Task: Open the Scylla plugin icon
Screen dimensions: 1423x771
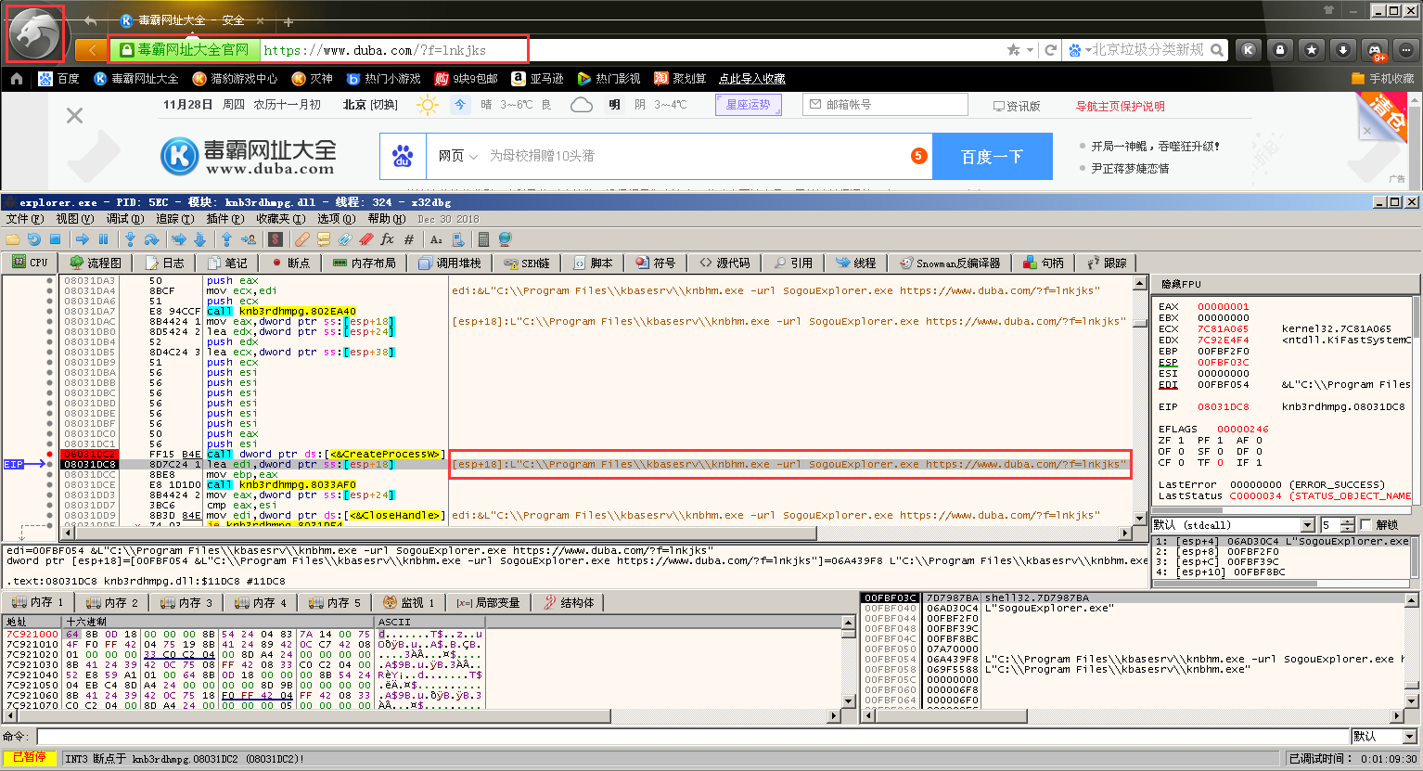Action: 275,239
